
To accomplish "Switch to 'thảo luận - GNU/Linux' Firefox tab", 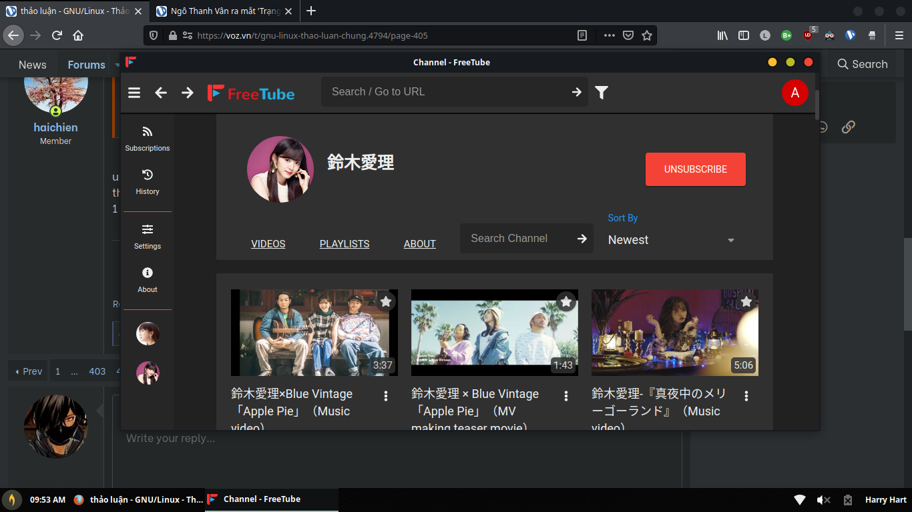I will pyautogui.click(x=75, y=11).
